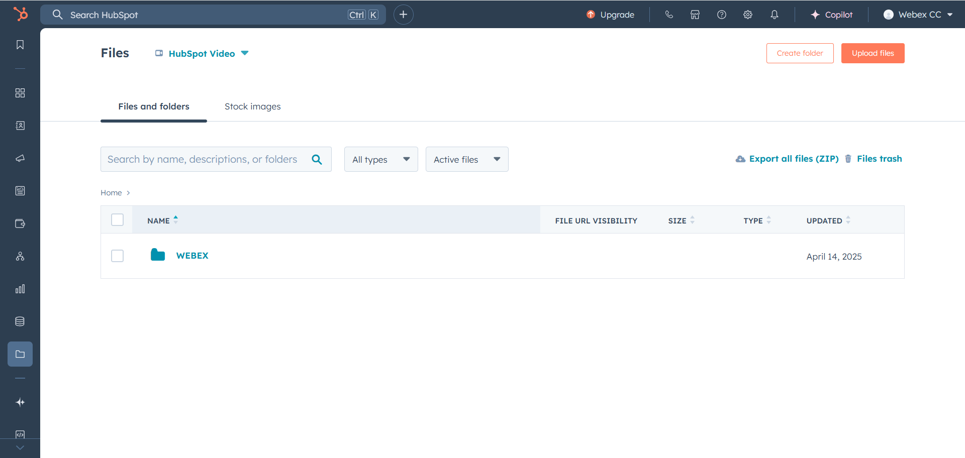Viewport: 965px width, 458px height.
Task: Click the HubSpot sprocket logo
Action: click(x=21, y=14)
